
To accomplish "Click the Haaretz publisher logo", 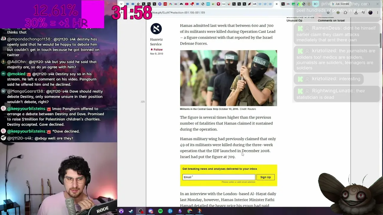I will (156, 29).
